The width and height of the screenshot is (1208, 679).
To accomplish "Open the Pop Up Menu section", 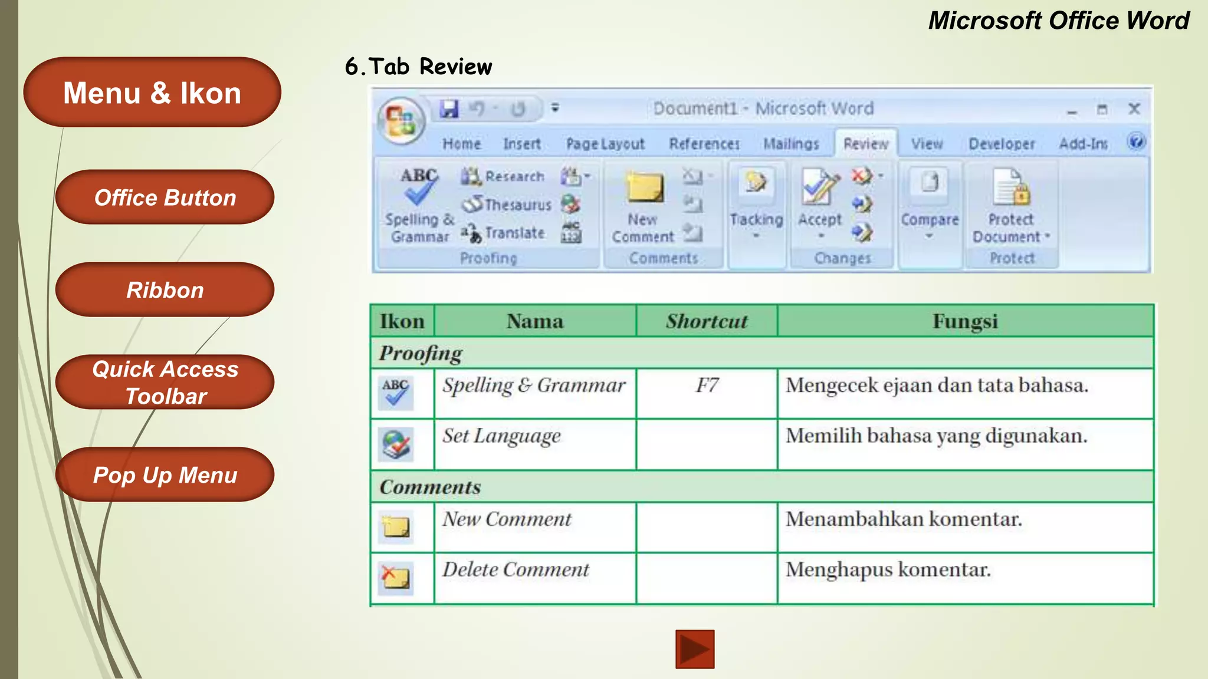I will click(165, 474).
